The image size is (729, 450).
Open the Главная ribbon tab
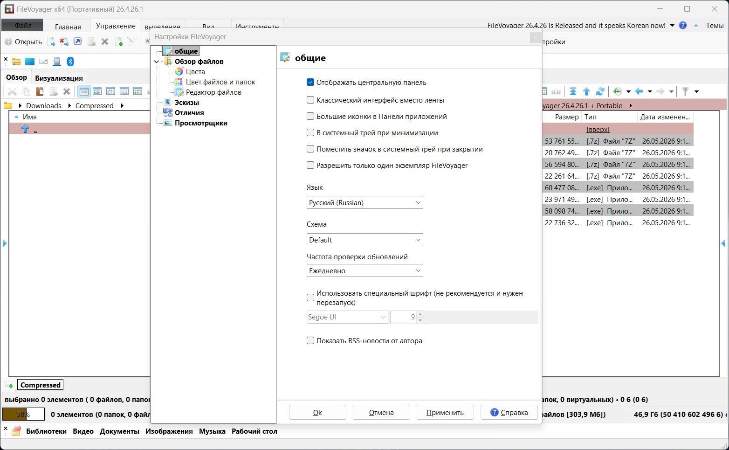(x=68, y=27)
